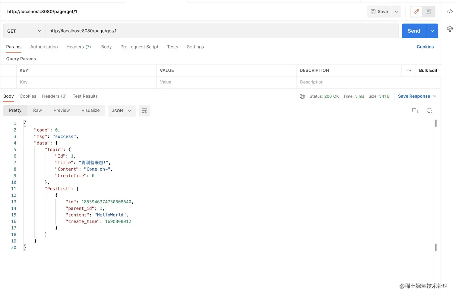Search the response with magnifier icon
This screenshot has height=297, width=456.
coord(429,111)
